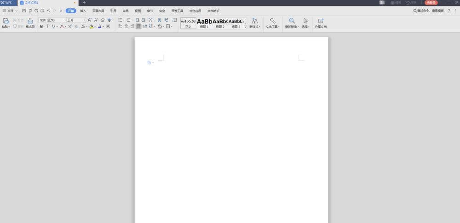Open Print Preview from quick access toolbar
Image resolution: width=460 pixels, height=223 pixels.
[x=42, y=11]
